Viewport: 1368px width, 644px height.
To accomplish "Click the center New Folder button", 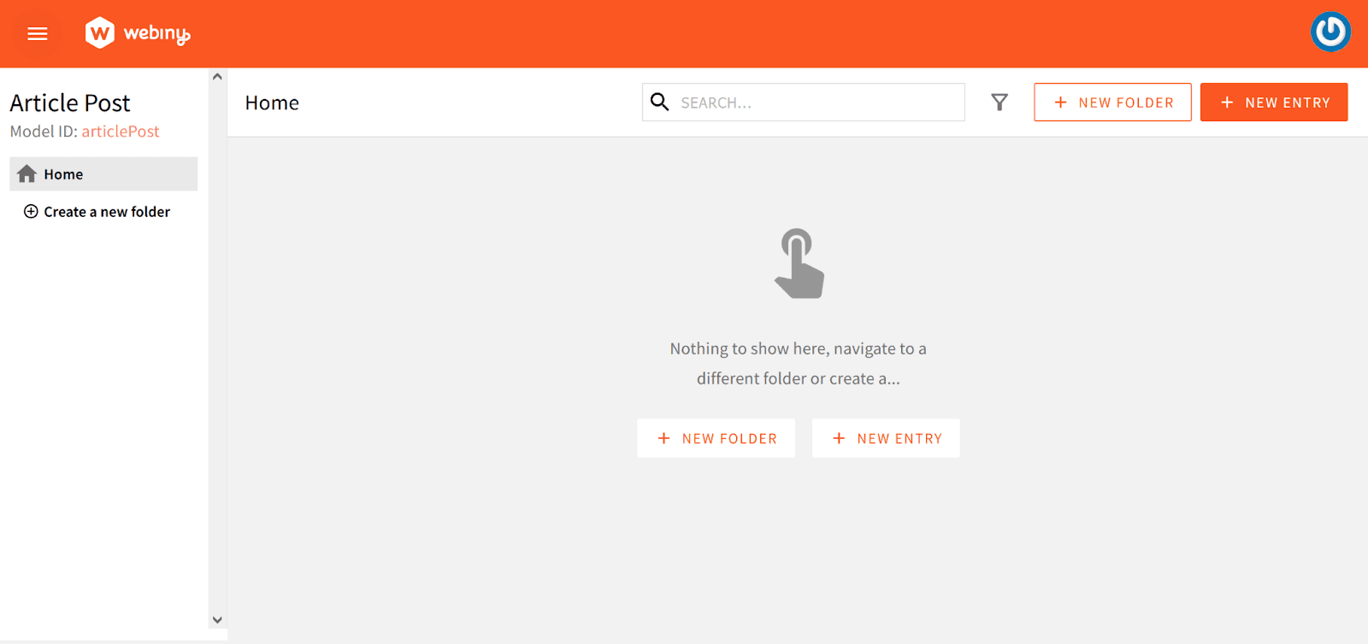I will coord(716,438).
